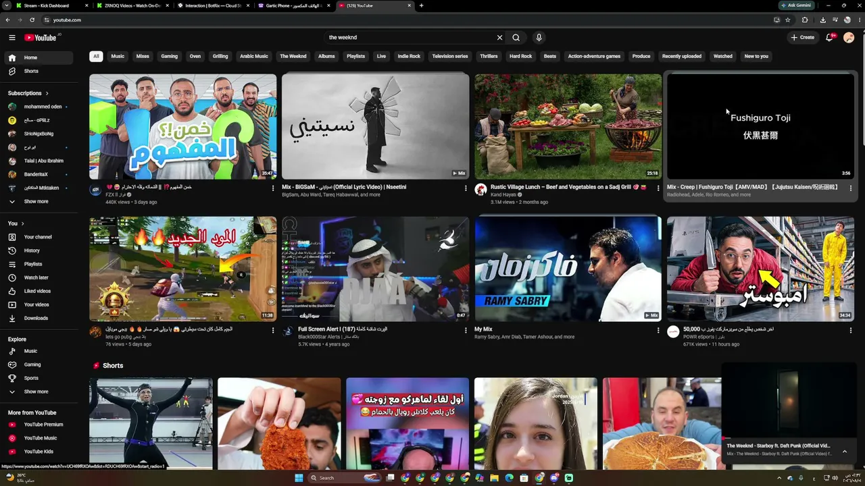Open more actions for Rustic Village Lunch

pos(658,188)
